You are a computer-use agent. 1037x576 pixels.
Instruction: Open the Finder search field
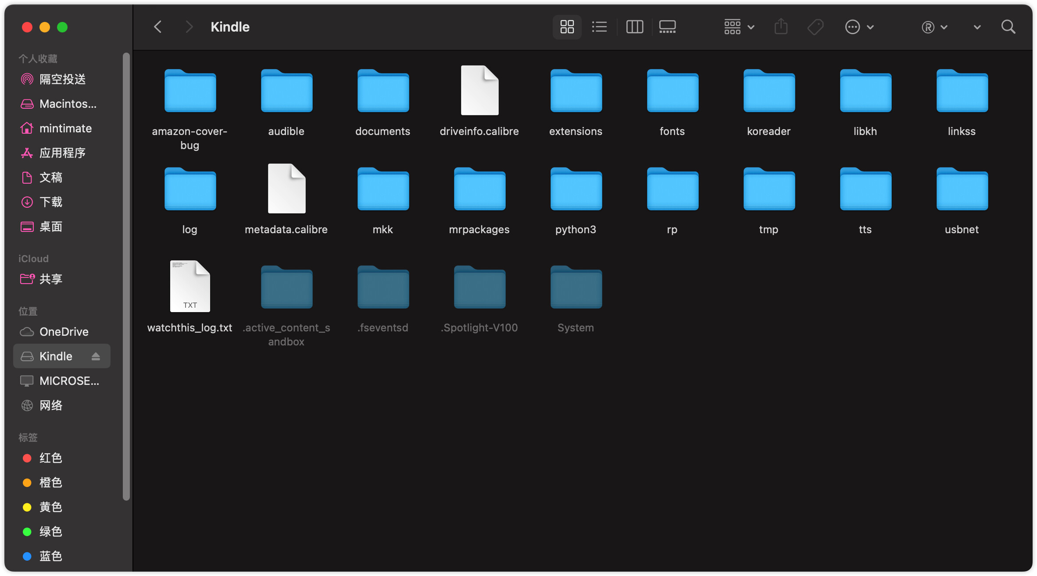[x=1008, y=27]
